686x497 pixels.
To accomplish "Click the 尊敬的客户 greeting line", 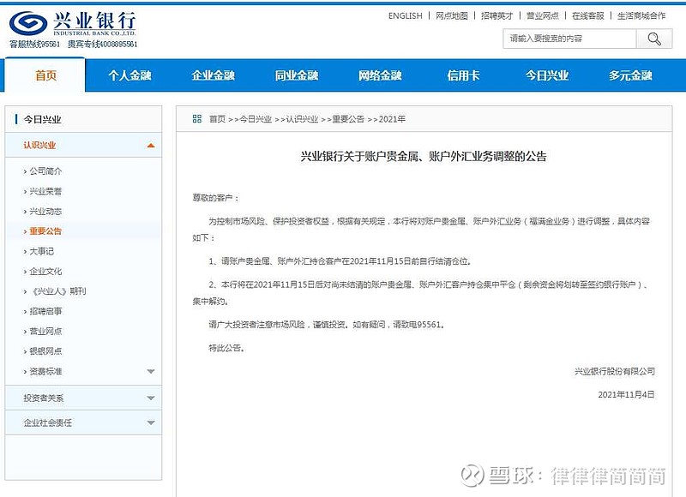I will (216, 198).
